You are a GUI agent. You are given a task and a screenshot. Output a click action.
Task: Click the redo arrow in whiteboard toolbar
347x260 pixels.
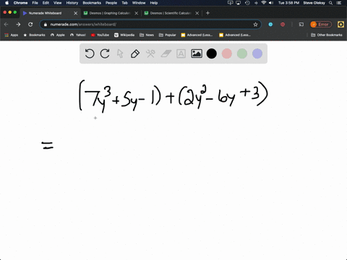(x=105, y=53)
